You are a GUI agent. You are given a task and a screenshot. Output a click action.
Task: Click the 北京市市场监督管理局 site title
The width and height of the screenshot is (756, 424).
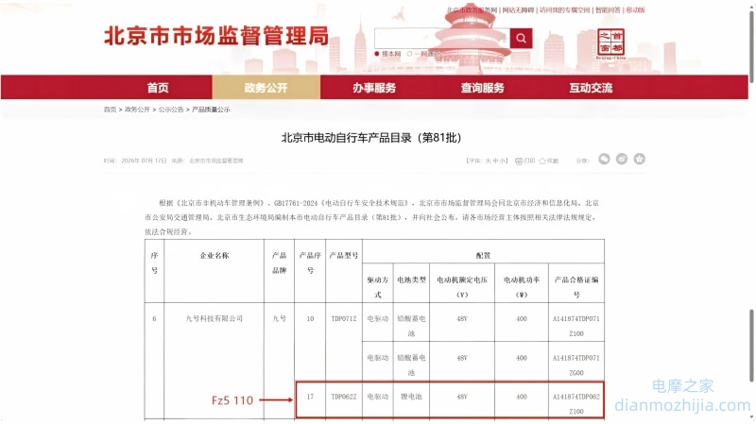click(216, 36)
